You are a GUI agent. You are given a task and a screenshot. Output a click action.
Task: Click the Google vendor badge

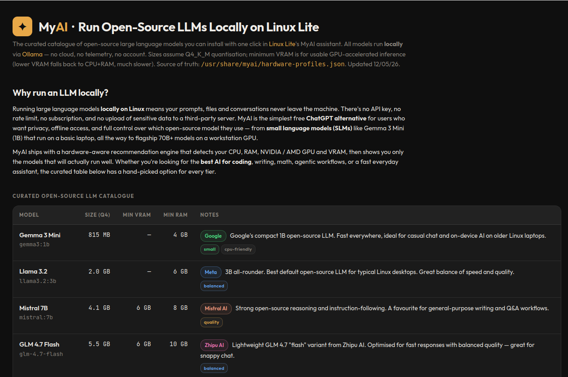tap(213, 236)
